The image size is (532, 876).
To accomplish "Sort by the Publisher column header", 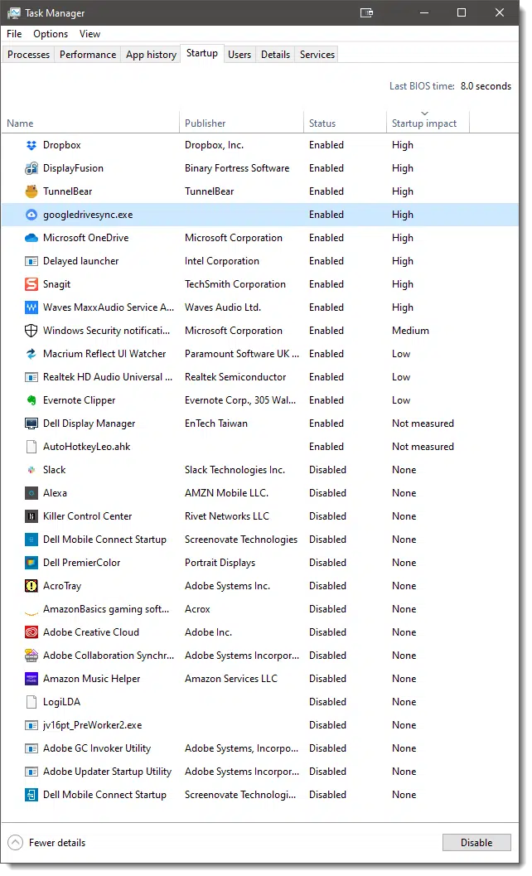I will click(x=241, y=123).
